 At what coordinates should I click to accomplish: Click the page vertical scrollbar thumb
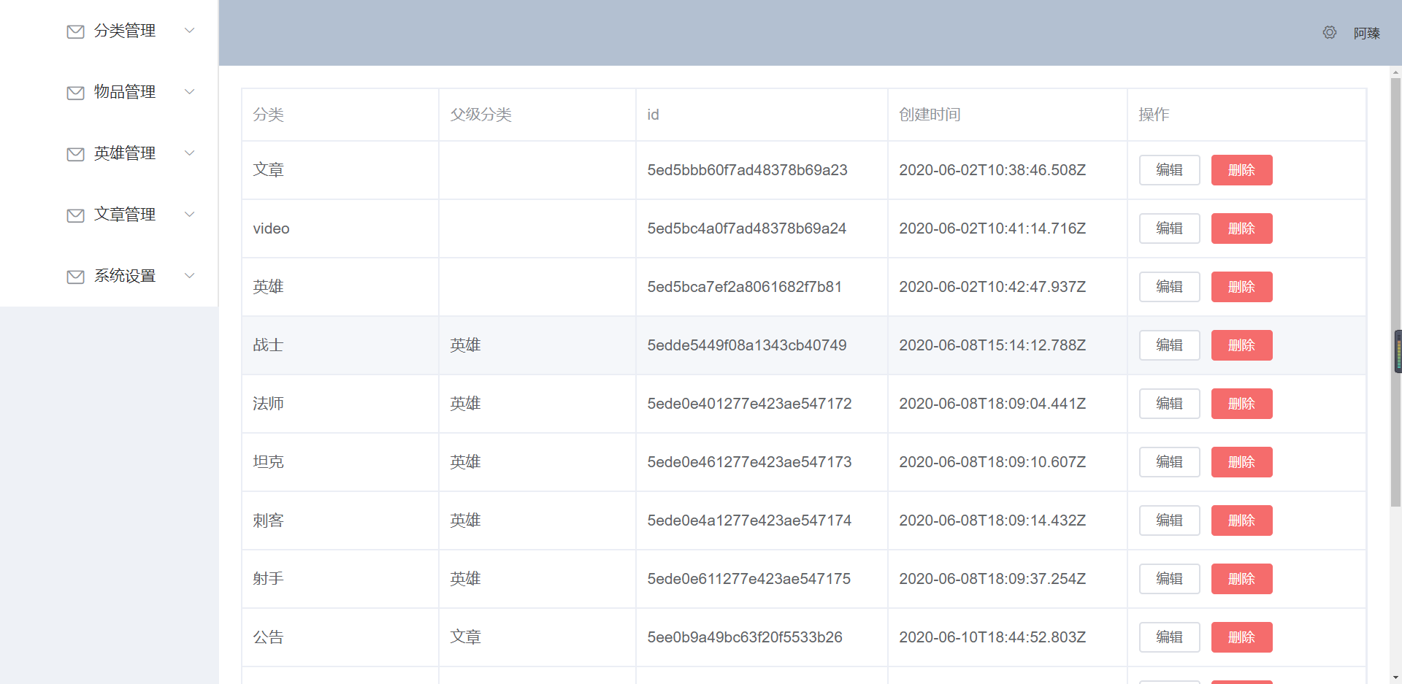pos(1396,292)
